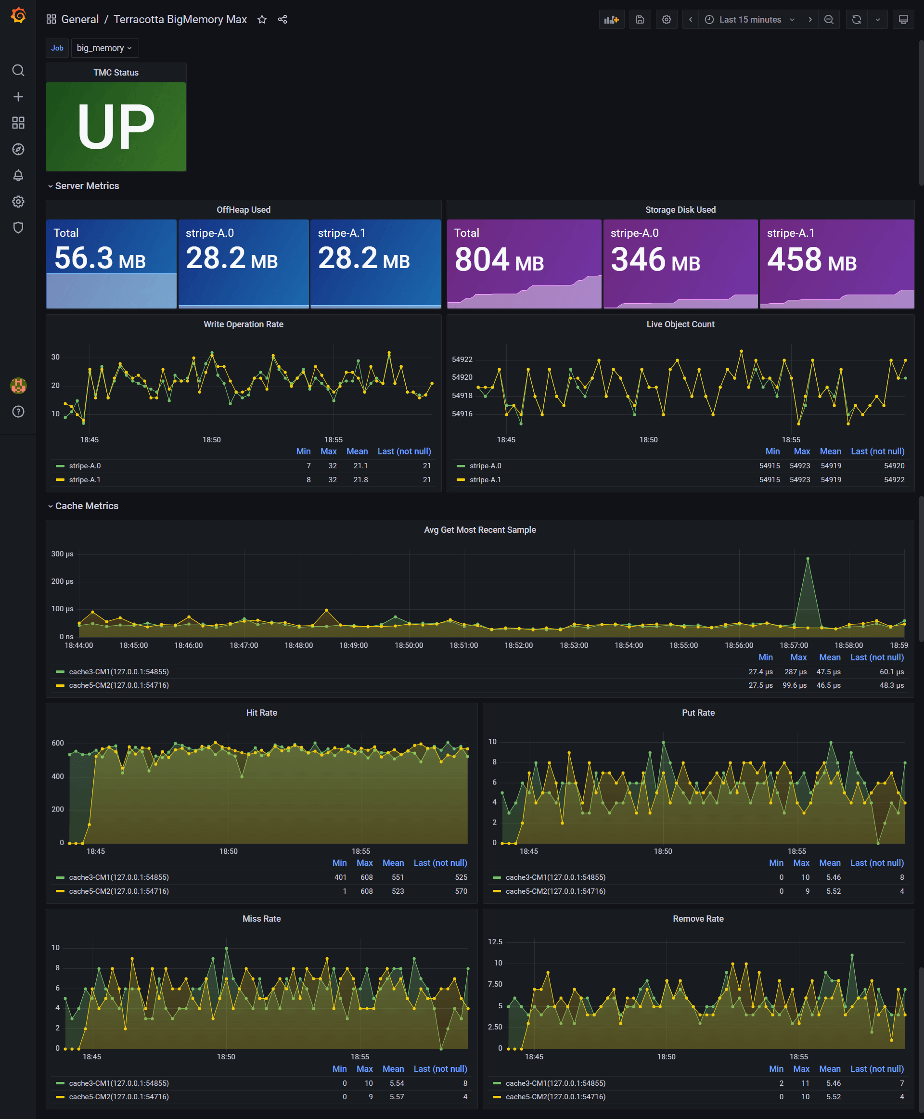Toggle stripe-A.1 series in Live Object Count legend
The width and height of the screenshot is (924, 1119).
[x=485, y=480]
